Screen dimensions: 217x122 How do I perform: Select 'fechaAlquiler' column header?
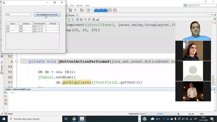pos(39,23)
